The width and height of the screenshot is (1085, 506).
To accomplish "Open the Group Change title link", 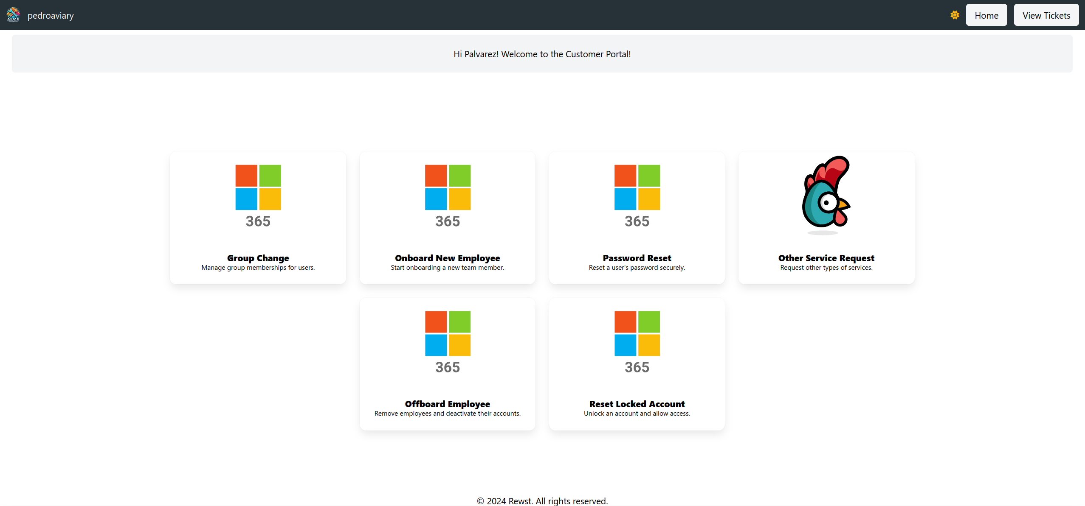I will coord(258,258).
